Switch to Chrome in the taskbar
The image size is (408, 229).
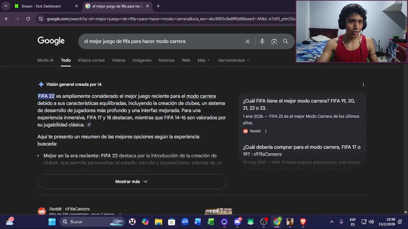point(277,222)
